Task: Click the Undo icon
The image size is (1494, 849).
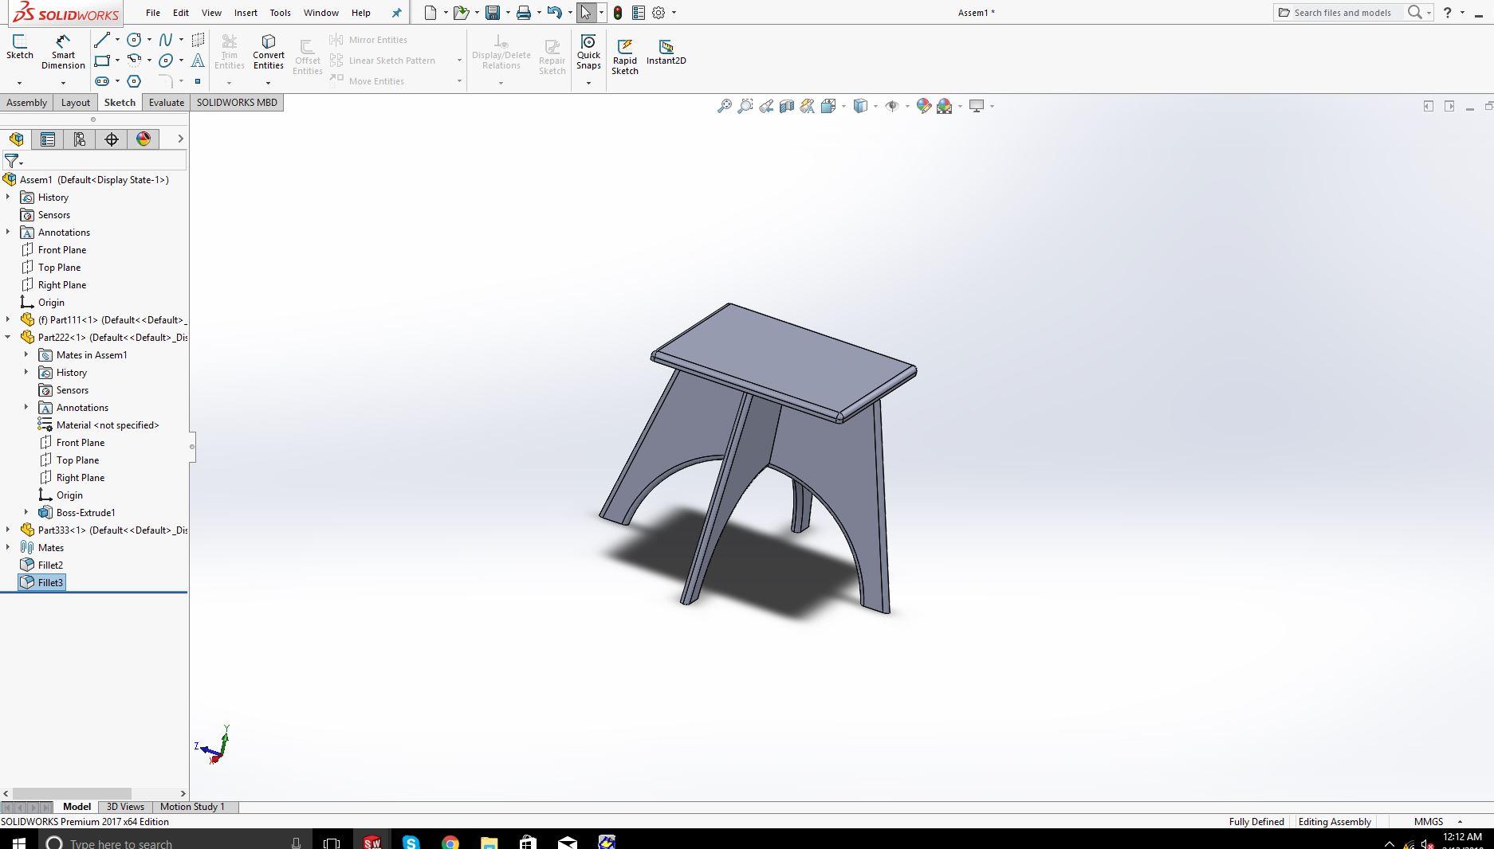Action: point(555,13)
